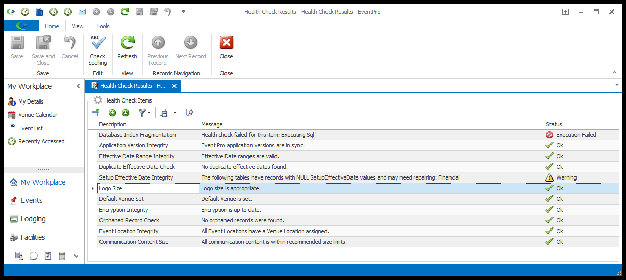Switch to the View ribbon tab

(78, 26)
